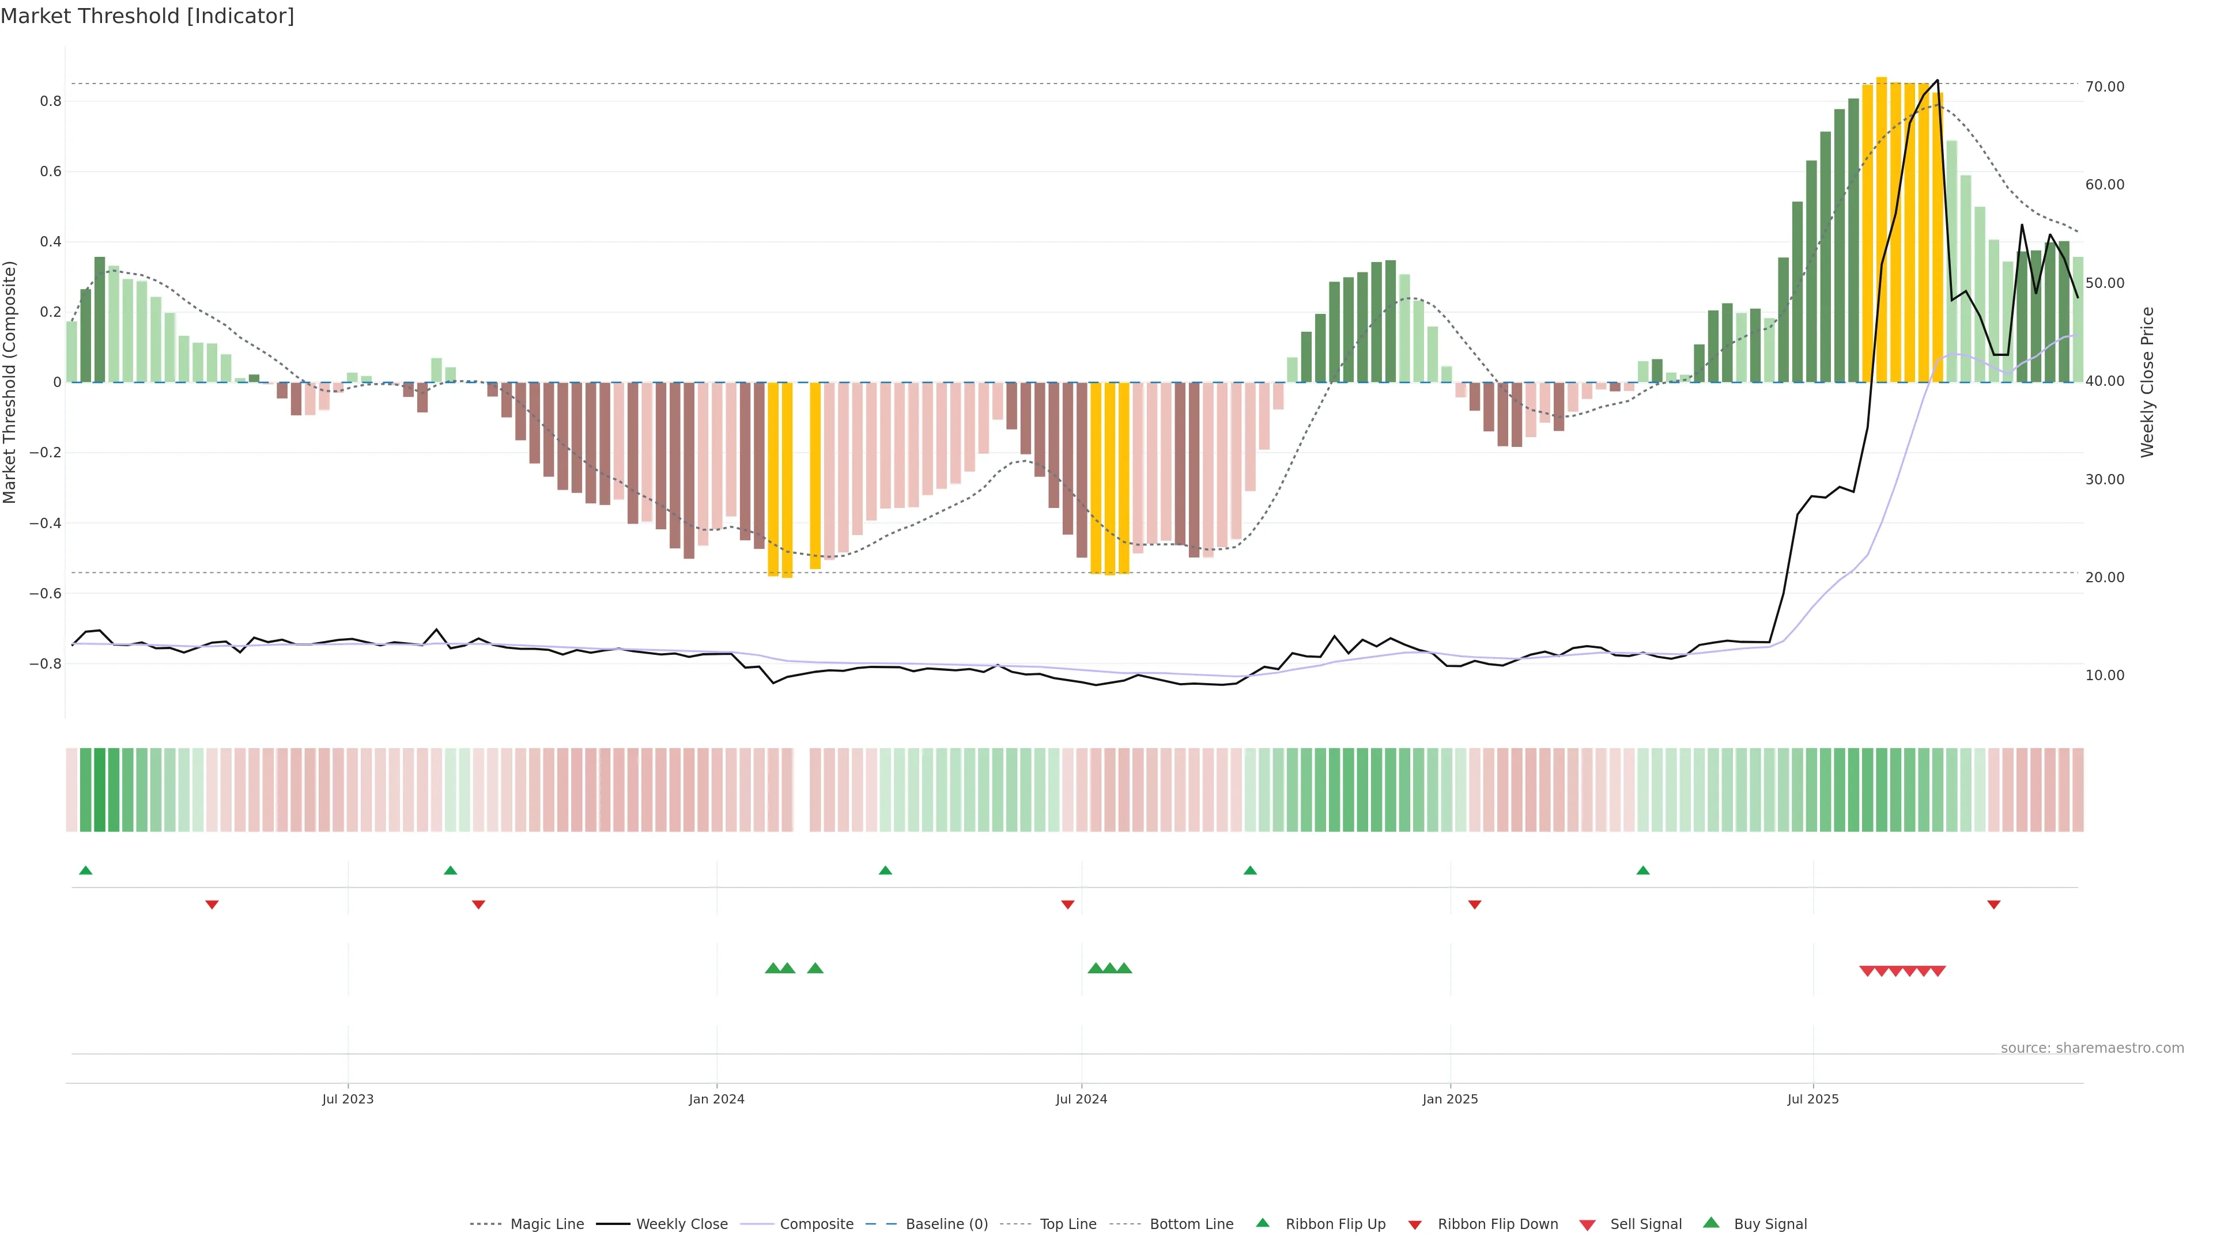Screen dimensions: 2213x1244
Task: Click the first Buy Signal triangle after Jul 2024
Action: pos(1096,968)
